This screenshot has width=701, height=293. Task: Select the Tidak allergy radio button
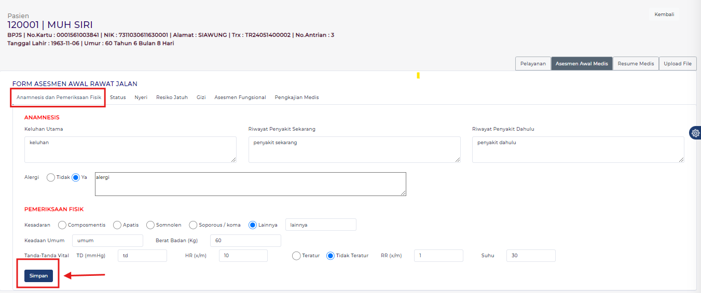point(51,177)
